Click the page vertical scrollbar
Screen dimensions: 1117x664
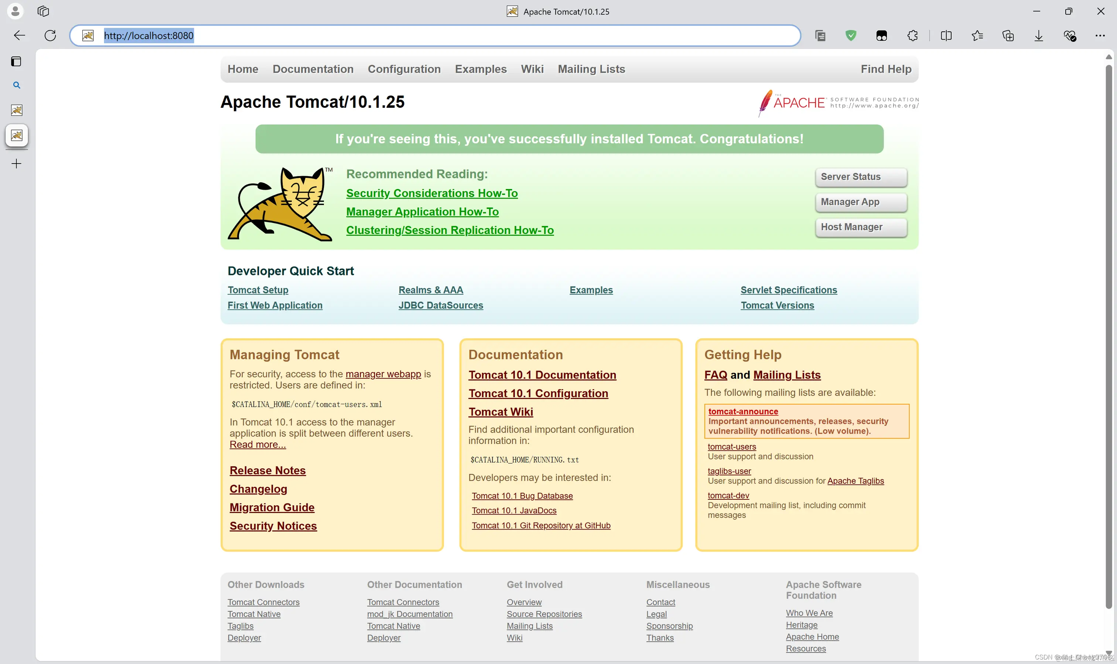[x=1109, y=336]
